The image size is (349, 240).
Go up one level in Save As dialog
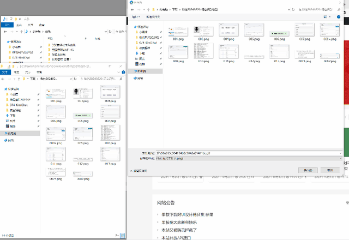click(x=148, y=10)
